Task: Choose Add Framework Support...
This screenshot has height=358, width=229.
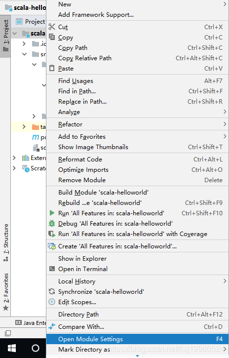Action: (x=138, y=15)
